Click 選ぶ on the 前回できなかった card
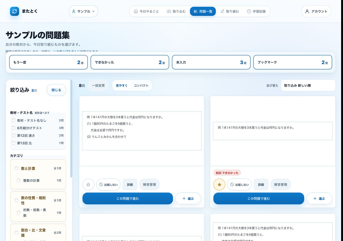 pyautogui.click(x=319, y=198)
